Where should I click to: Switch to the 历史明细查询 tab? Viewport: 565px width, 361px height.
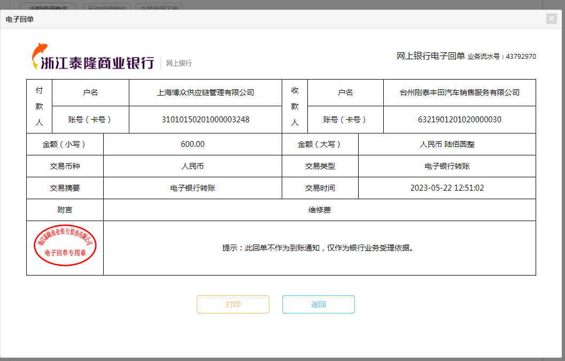tap(106, 7)
